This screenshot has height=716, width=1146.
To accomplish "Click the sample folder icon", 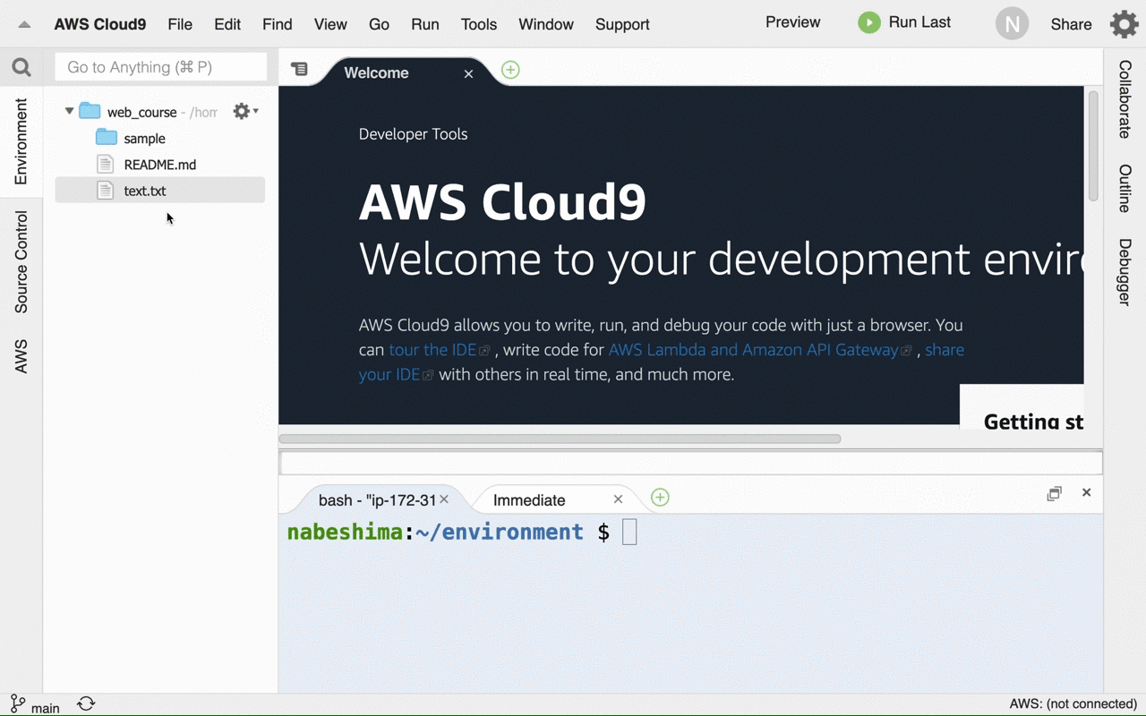I will tap(107, 138).
